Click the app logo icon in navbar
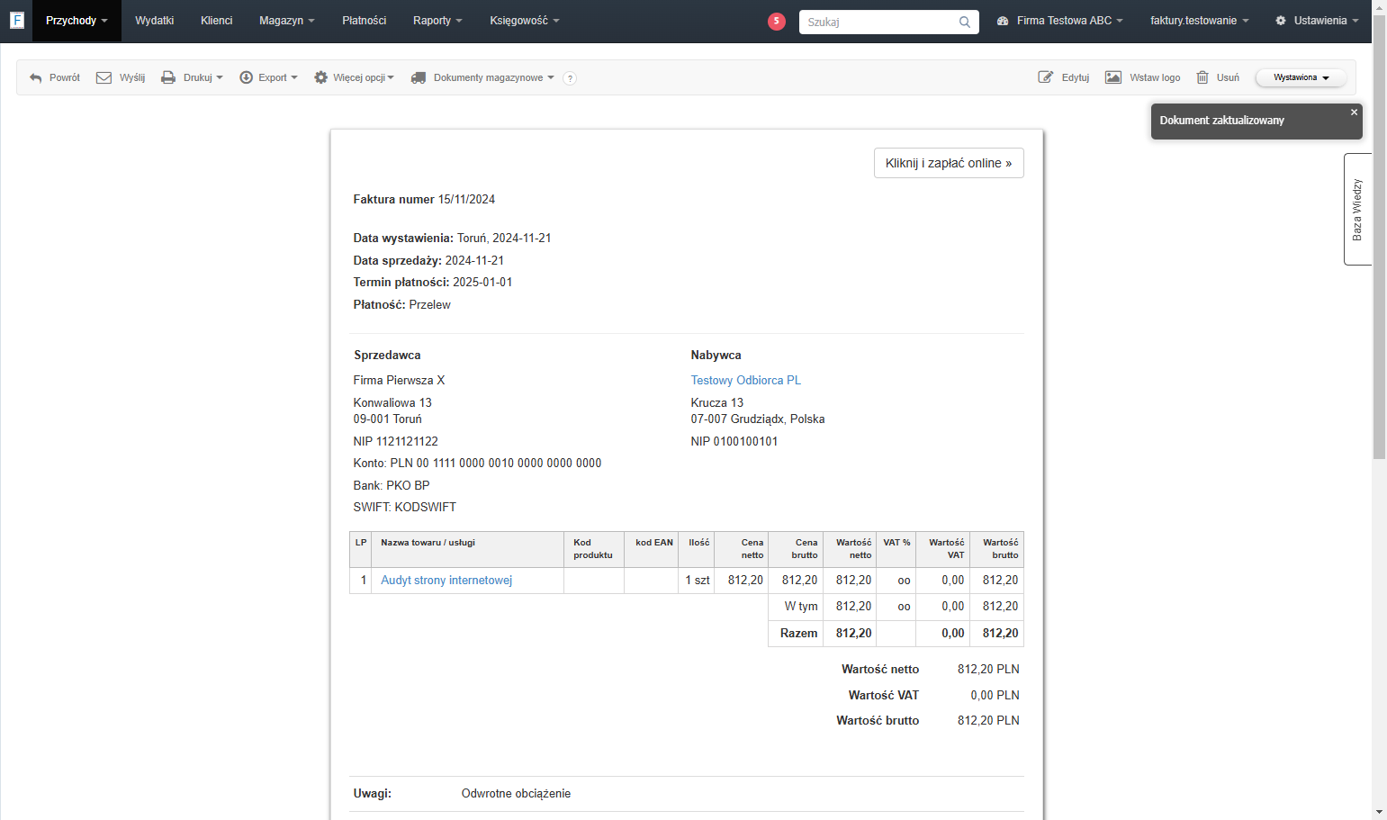The width and height of the screenshot is (1387, 820). click(x=16, y=20)
